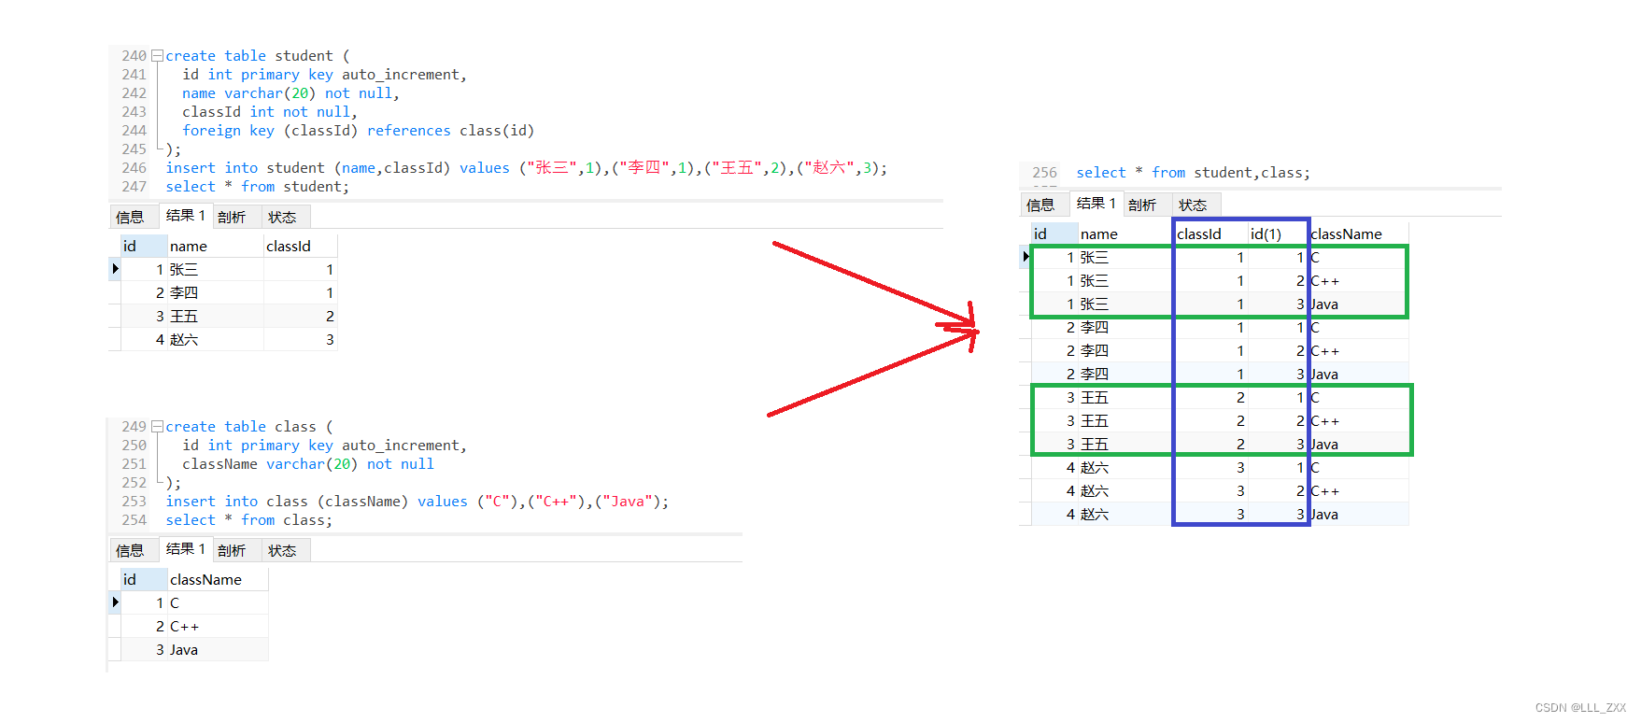Click name column header in student table
Viewport: 1641px width, 722px height.
pyautogui.click(x=216, y=246)
